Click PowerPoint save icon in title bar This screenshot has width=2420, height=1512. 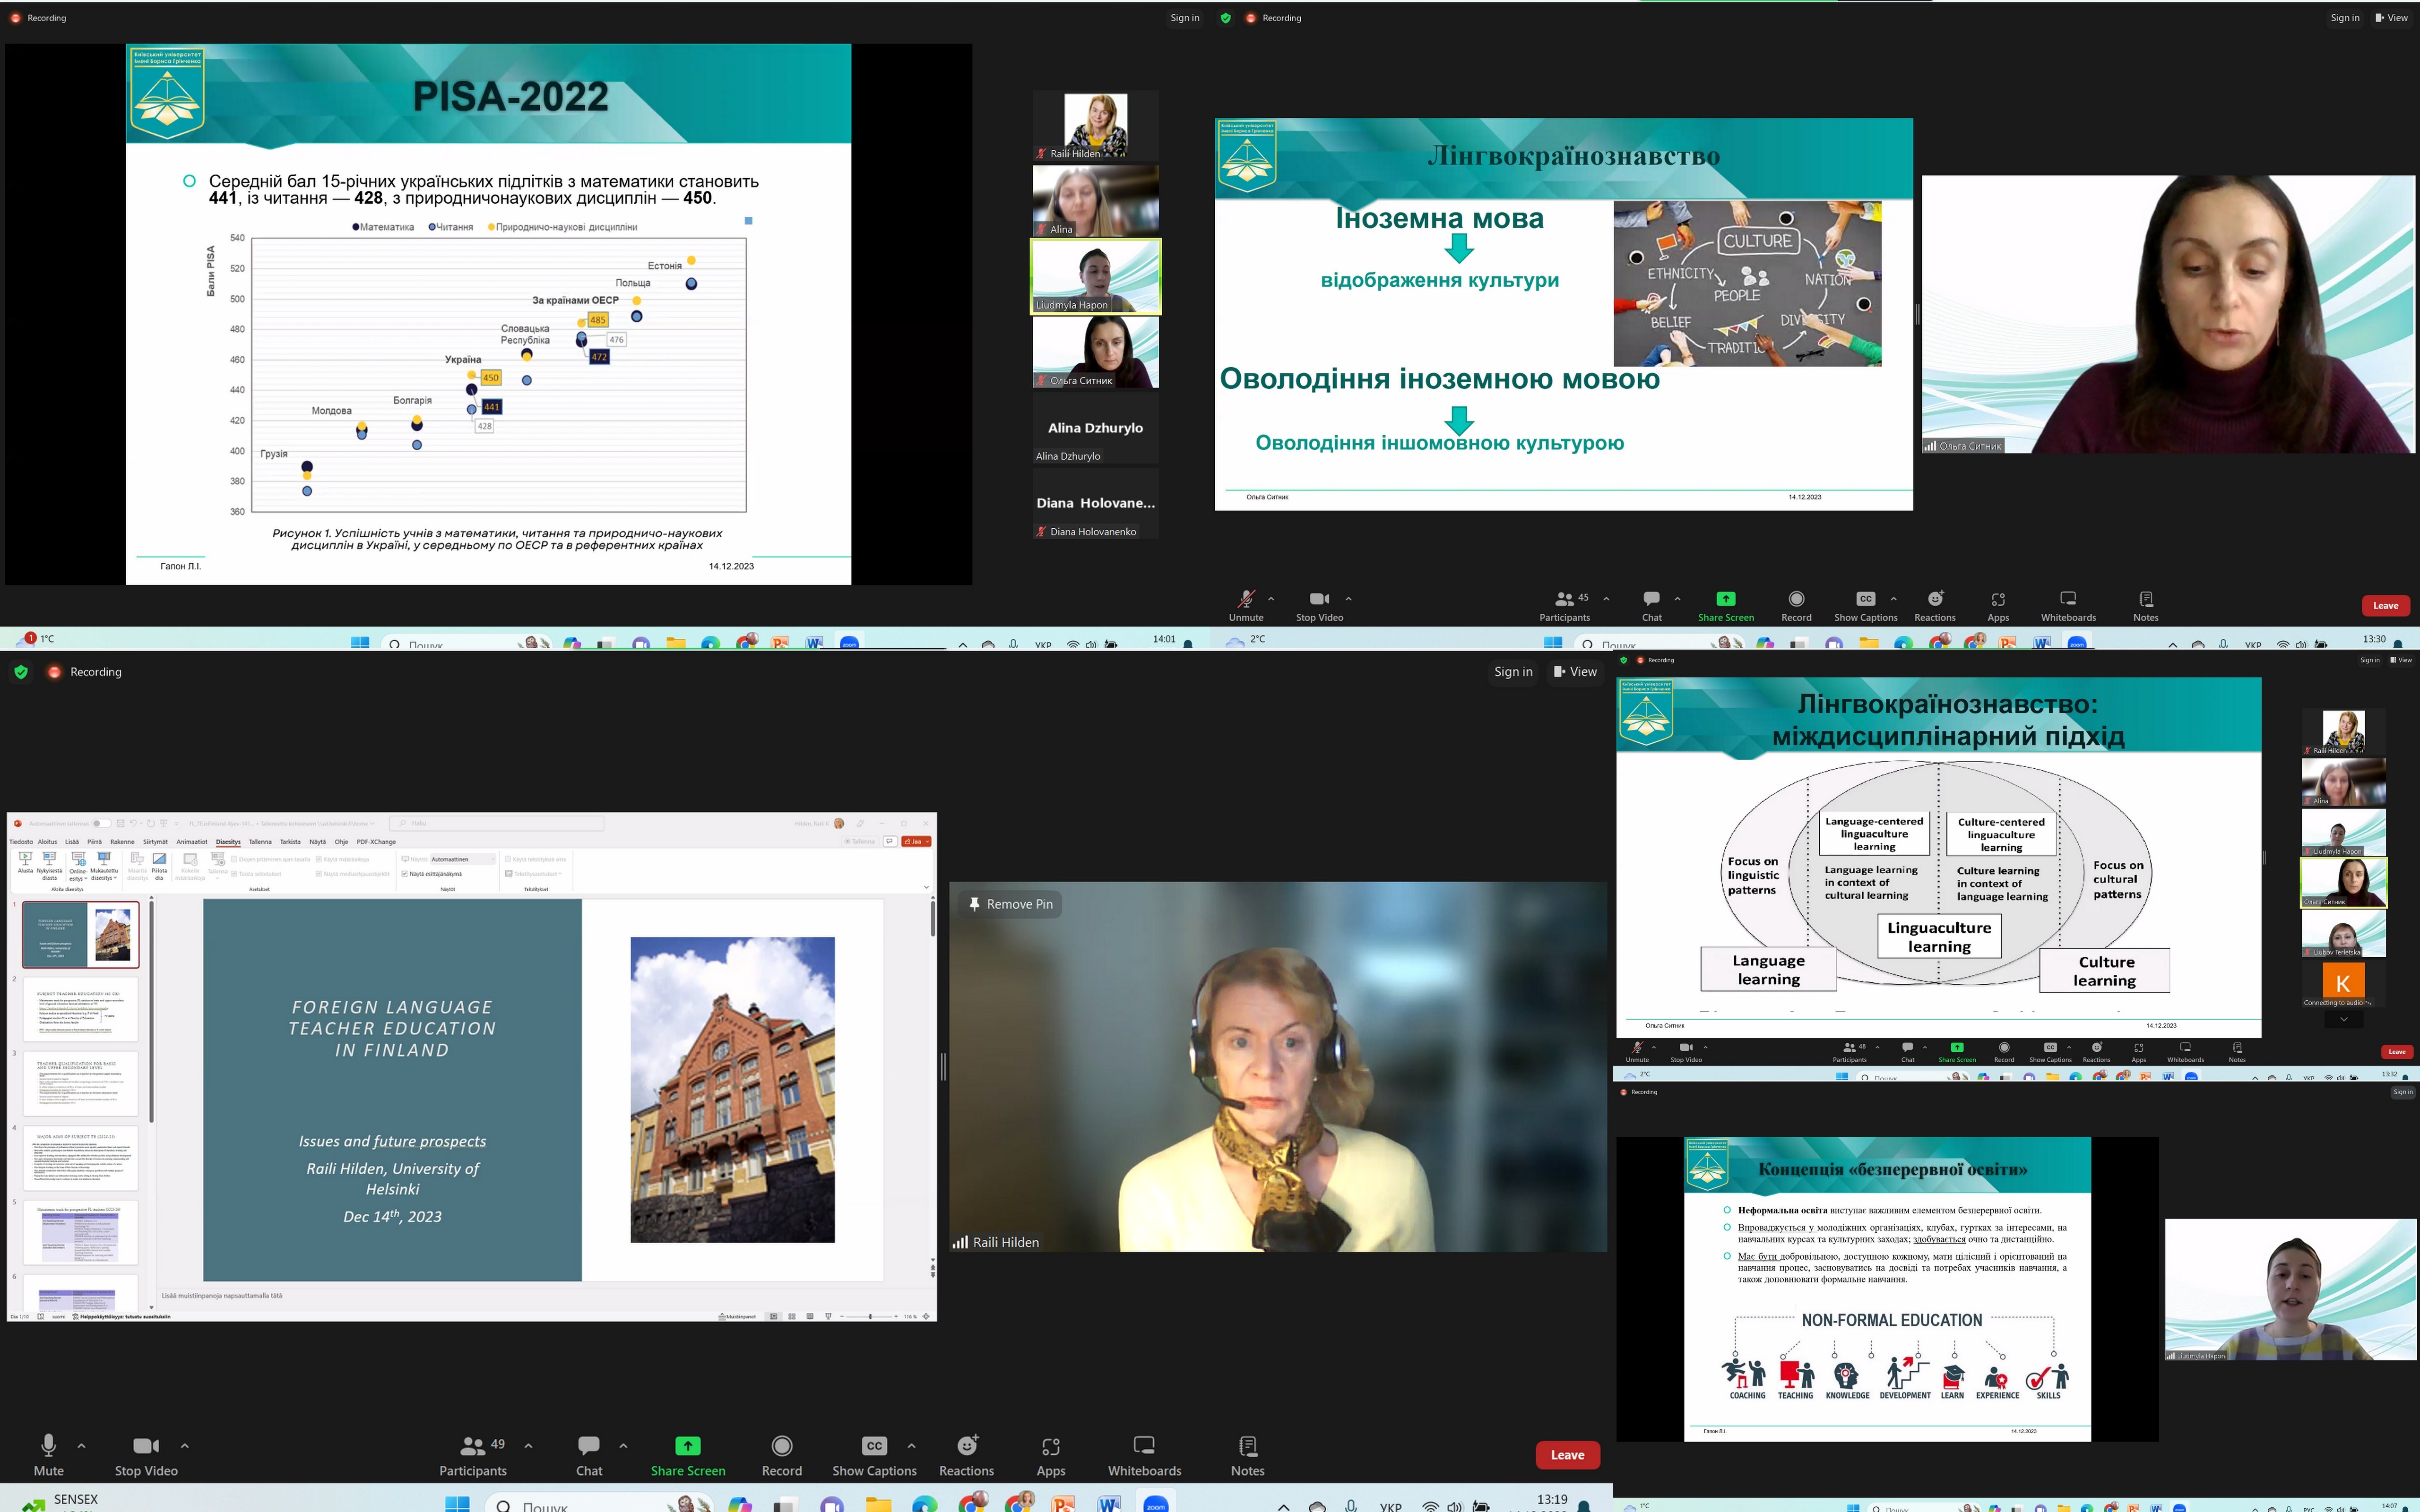[x=120, y=824]
